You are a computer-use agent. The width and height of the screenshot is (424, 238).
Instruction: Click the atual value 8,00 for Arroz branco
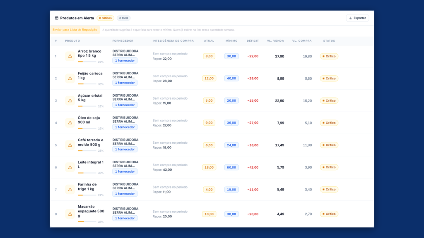pos(209,56)
